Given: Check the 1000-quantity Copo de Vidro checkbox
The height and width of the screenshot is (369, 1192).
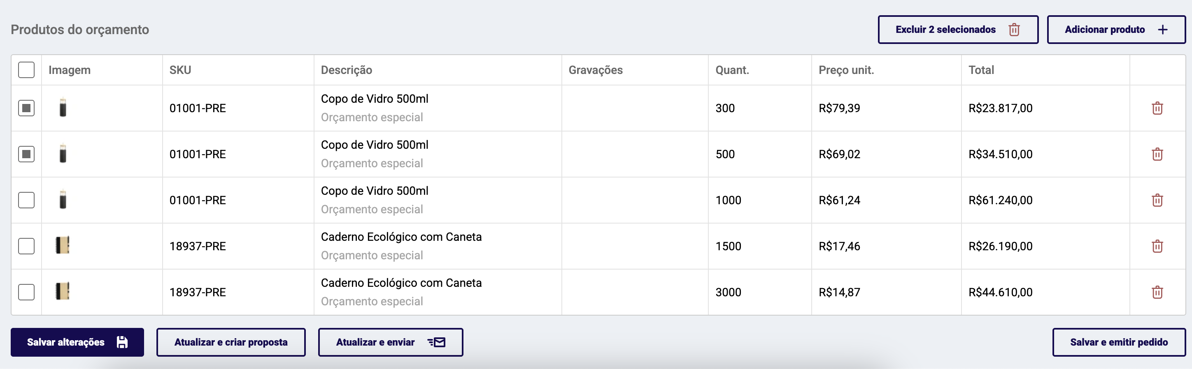Looking at the screenshot, I should [26, 200].
